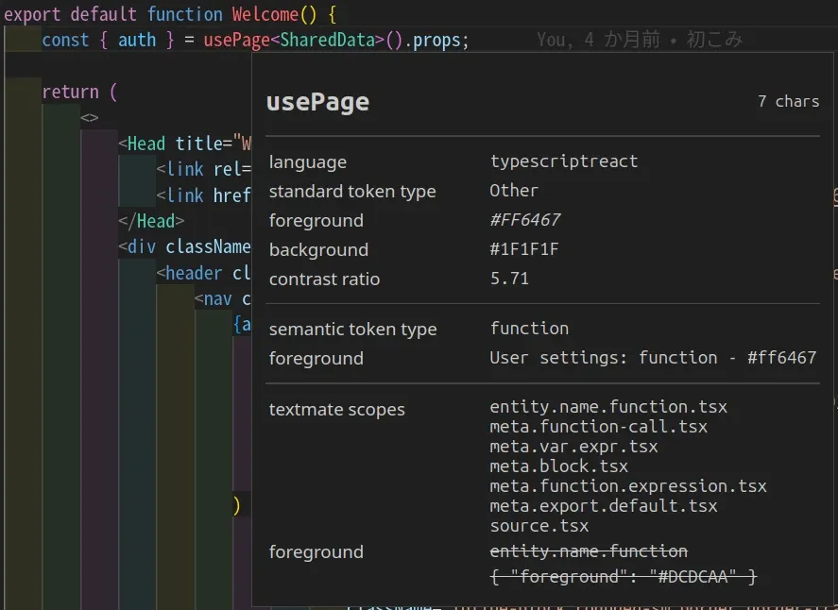Click the typescriptreact language value
The height and width of the screenshot is (610, 838).
click(563, 161)
